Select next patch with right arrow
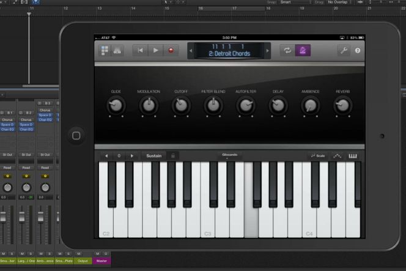Viewport: 406px width, 271px height. (x=267, y=51)
